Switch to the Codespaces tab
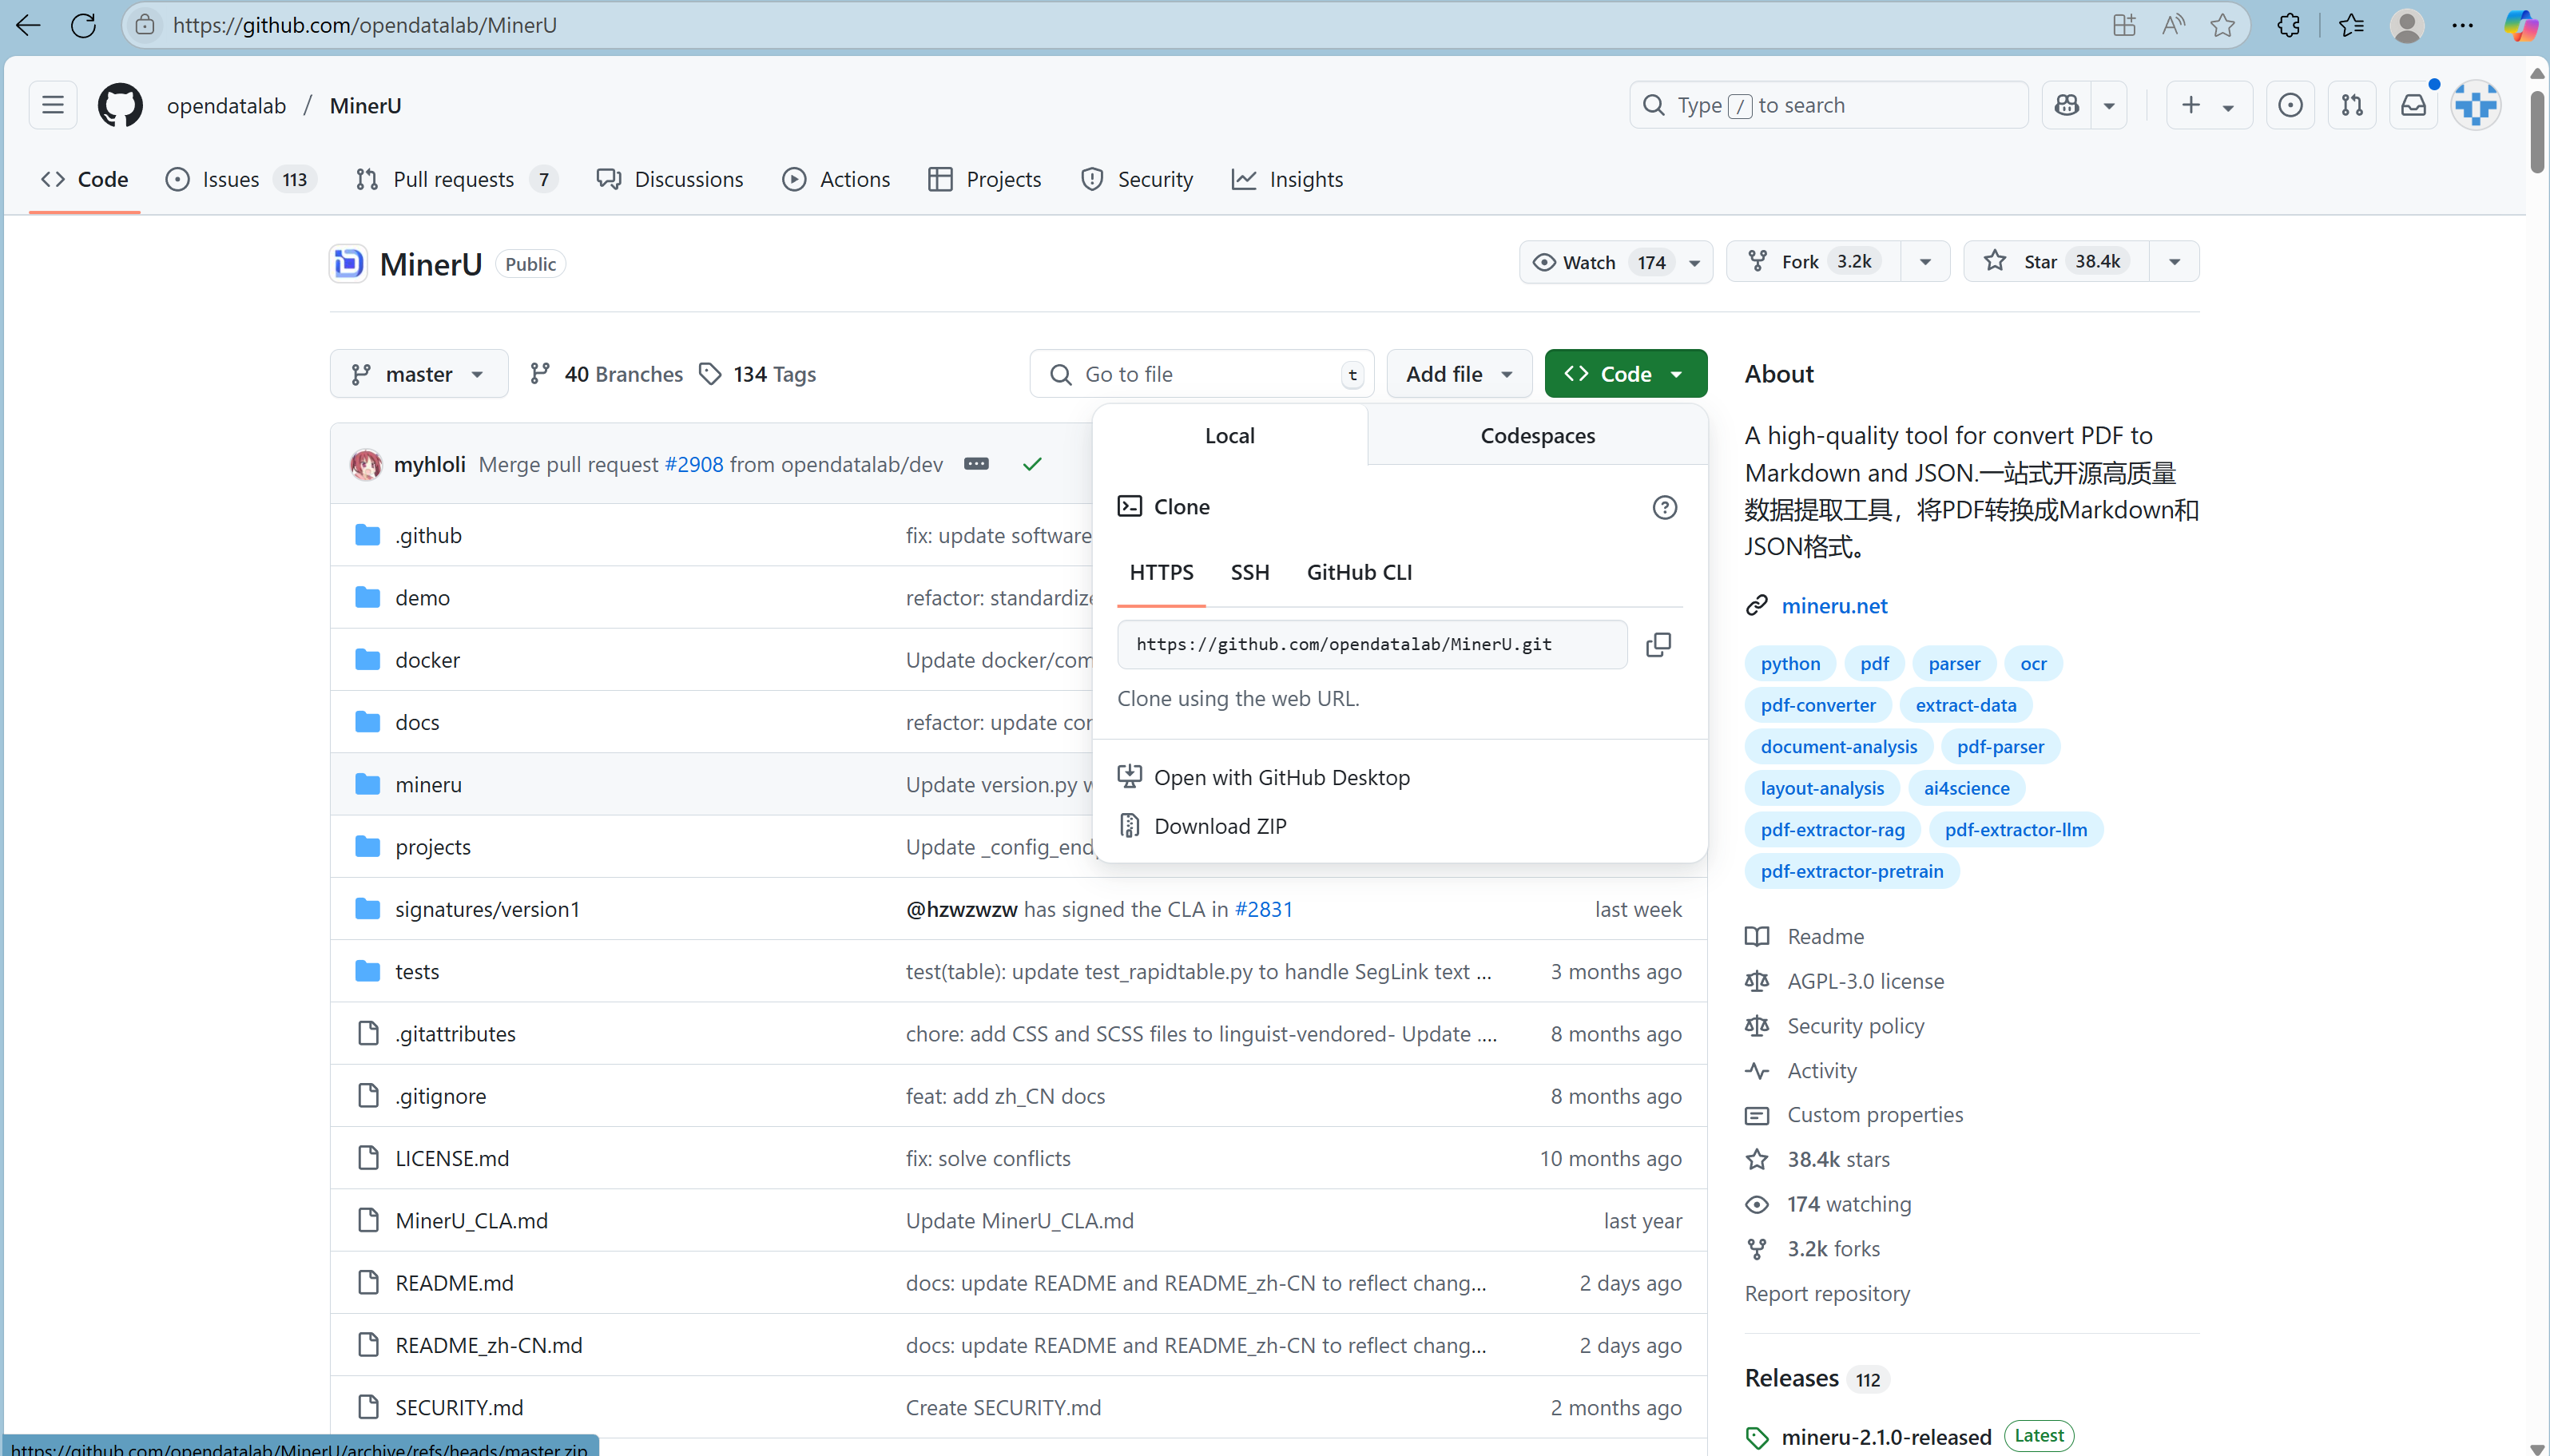This screenshot has height=1456, width=2550. click(1537, 435)
